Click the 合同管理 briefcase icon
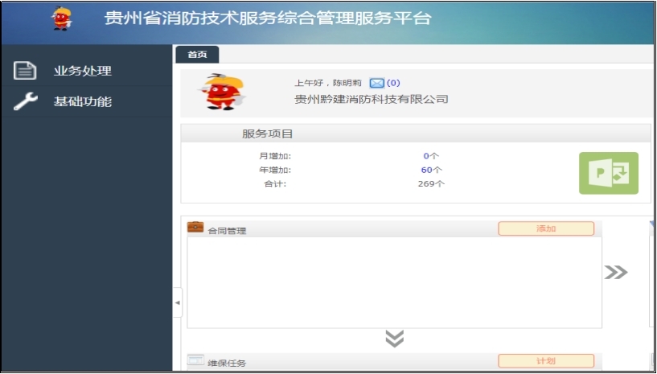The image size is (657, 374). point(195,228)
